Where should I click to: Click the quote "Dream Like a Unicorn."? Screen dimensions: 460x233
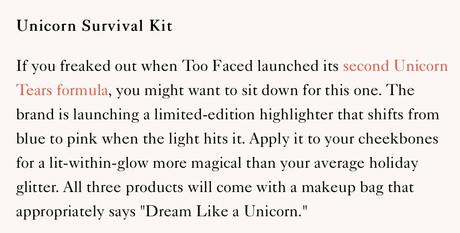227,212
